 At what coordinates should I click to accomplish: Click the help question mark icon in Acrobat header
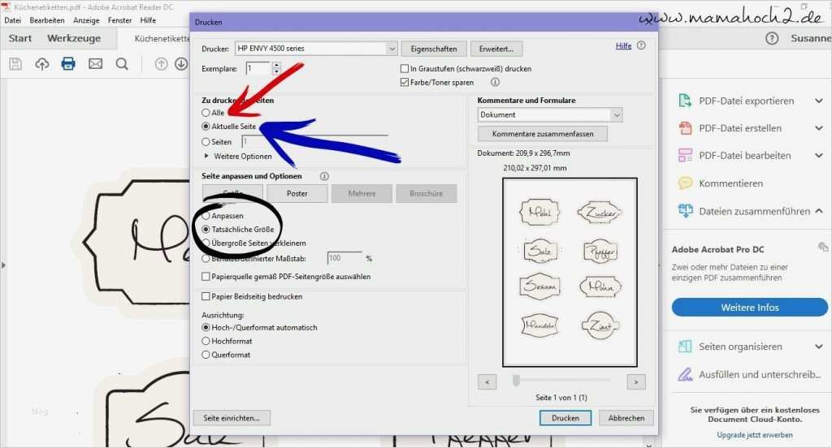click(772, 38)
